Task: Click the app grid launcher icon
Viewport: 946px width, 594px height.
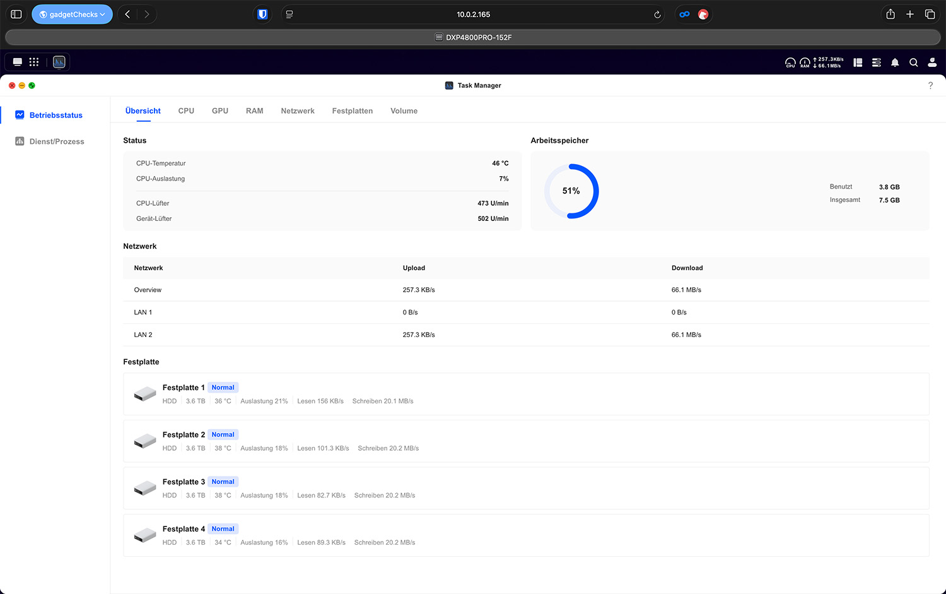Action: 34,62
